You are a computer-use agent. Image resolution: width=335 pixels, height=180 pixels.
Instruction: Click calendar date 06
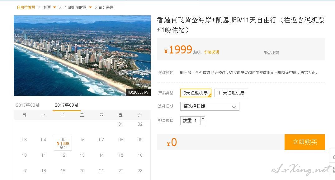[x=82, y=140]
